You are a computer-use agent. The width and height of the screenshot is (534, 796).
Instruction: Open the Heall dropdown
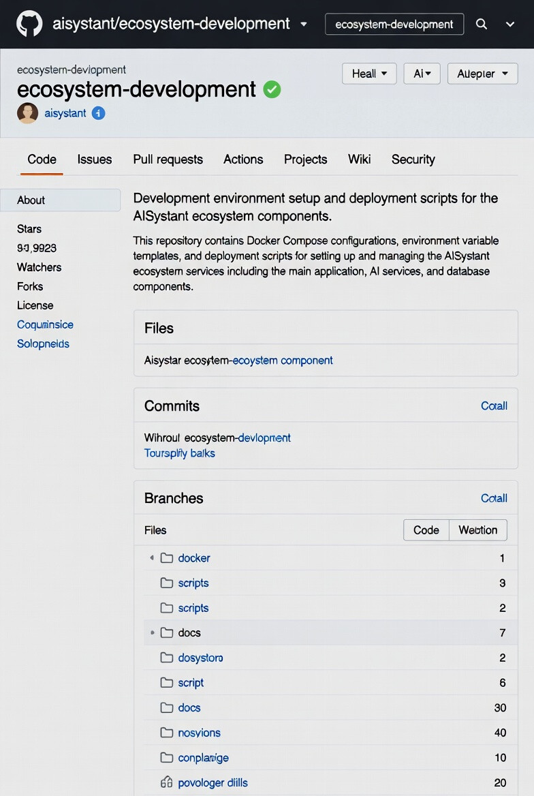pos(369,74)
